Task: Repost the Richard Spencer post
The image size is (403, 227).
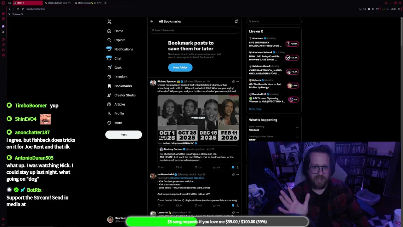Action: pos(177,167)
